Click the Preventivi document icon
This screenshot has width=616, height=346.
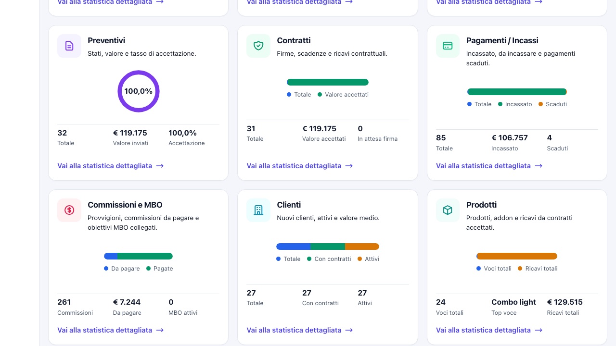coord(69,46)
